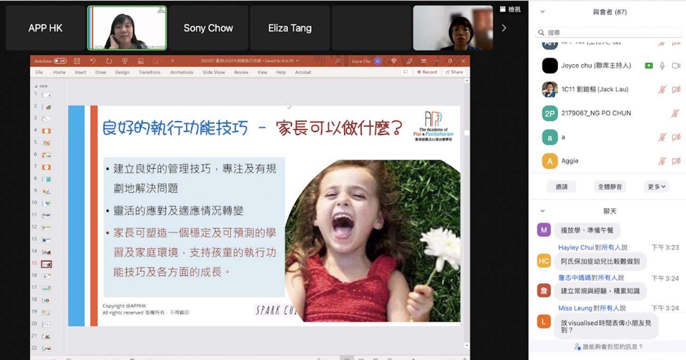686x360 pixels.
Task: Open the 更多 more dropdown
Action: tap(656, 186)
